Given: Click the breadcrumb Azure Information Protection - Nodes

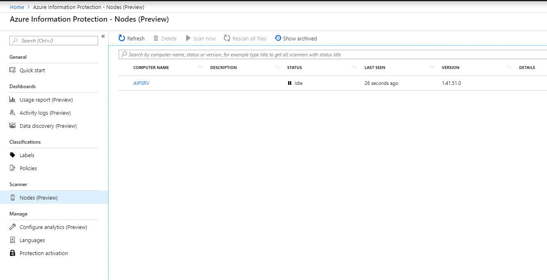Looking at the screenshot, I should tap(88, 7).
